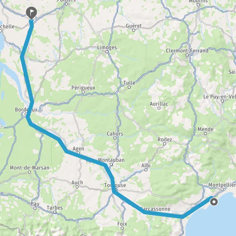This screenshot has width=236, height=236.
Task: Click the Carcassonne label on route
Action: tap(155, 209)
